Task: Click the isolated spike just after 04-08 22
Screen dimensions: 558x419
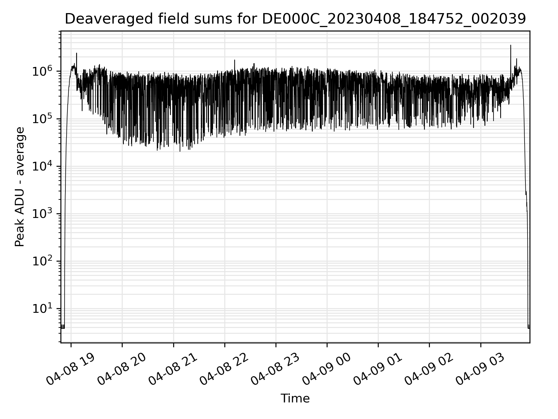Action: (235, 65)
